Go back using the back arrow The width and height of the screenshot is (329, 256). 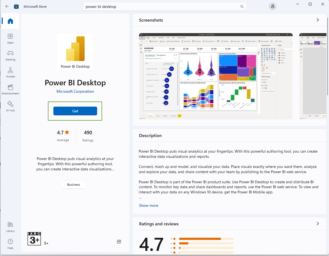coord(7,7)
